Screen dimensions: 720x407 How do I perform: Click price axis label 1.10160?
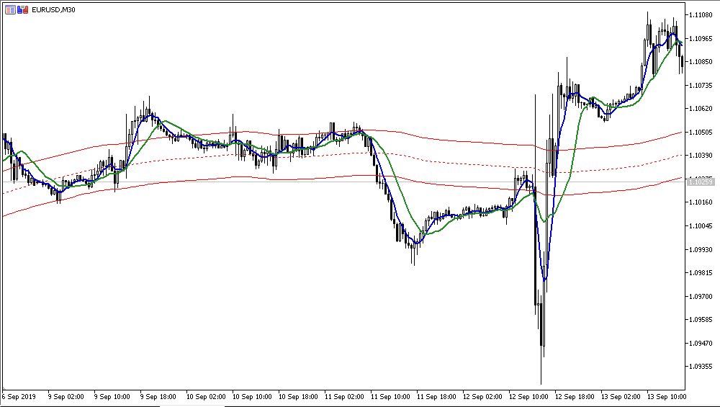tap(701, 202)
